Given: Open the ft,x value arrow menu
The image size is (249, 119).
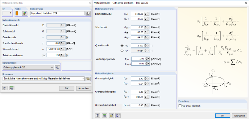Looking at the screenshot, I should tap(148, 78).
